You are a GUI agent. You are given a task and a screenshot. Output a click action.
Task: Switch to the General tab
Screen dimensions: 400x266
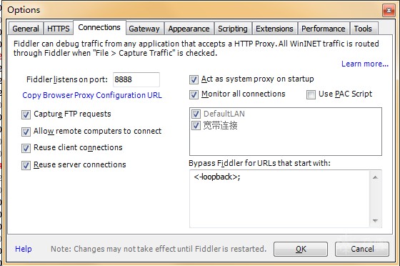(x=26, y=29)
